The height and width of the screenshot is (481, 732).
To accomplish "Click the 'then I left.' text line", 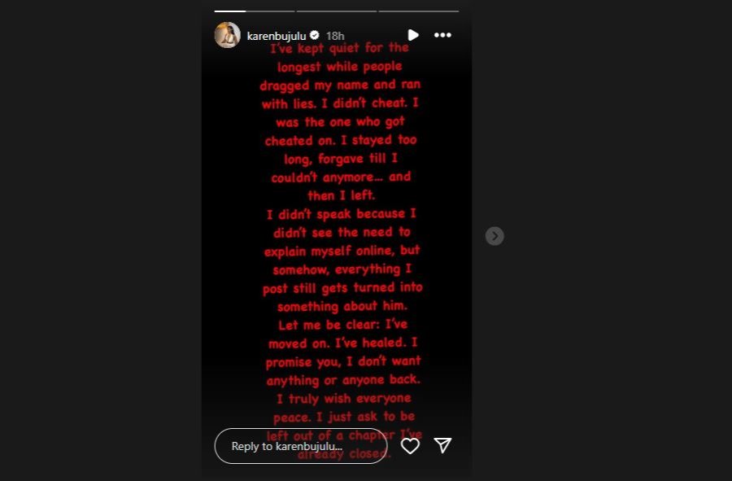I will [x=342, y=195].
